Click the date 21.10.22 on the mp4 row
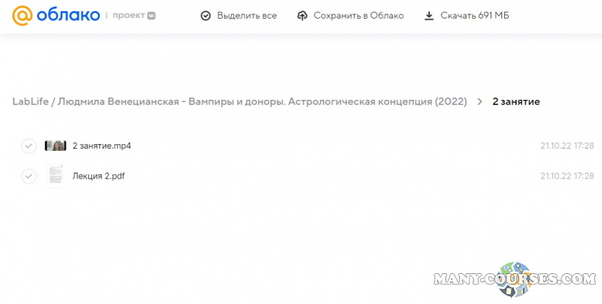Viewport: 602px width, 304px height. 555,146
